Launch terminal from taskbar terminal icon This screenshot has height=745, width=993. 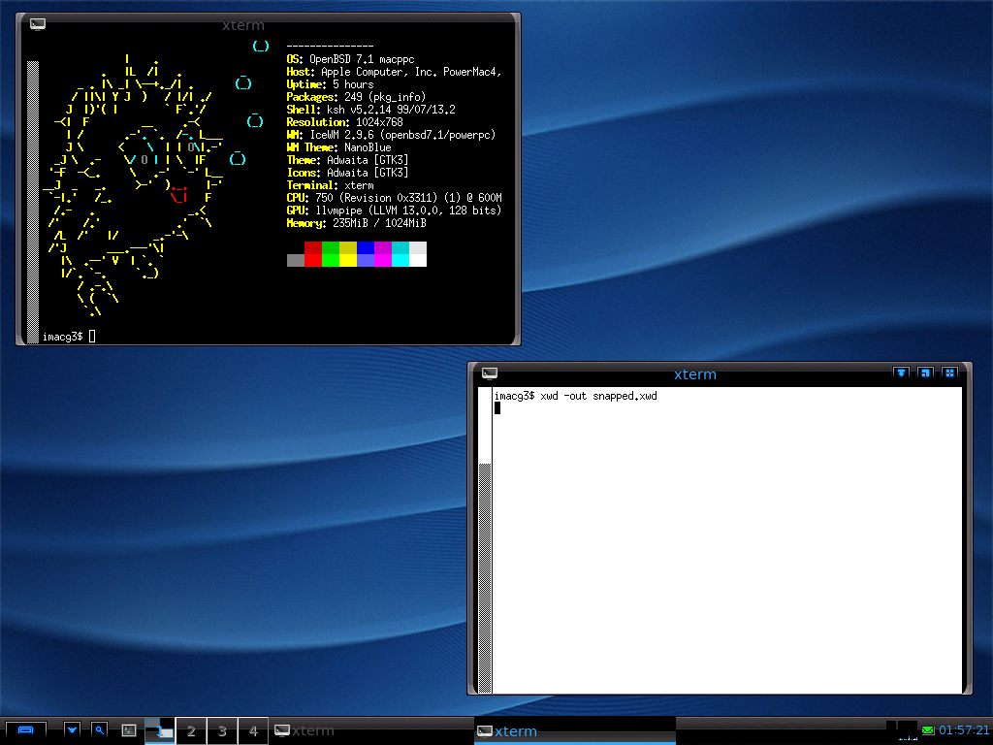(128, 730)
